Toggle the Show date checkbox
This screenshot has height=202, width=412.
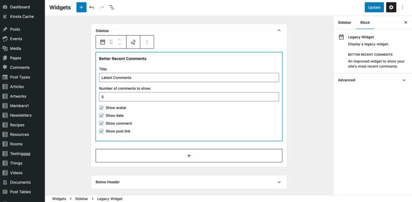(101, 115)
